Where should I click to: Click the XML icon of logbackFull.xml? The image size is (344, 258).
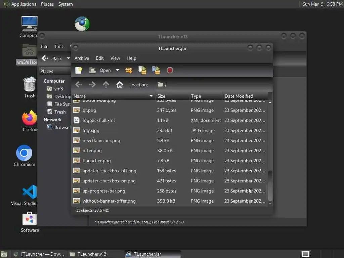77,120
